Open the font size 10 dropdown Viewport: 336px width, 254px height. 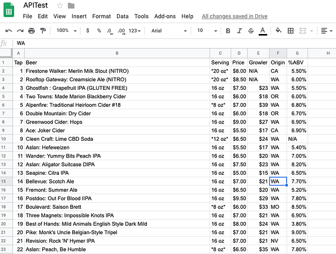coord(207,30)
